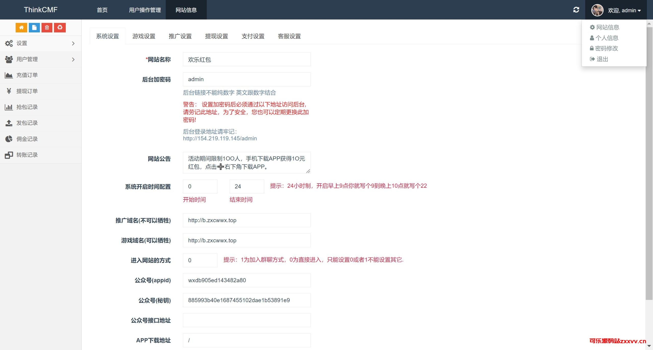Click the refresh icon in the top bar
This screenshot has height=350, width=653.
tap(576, 10)
